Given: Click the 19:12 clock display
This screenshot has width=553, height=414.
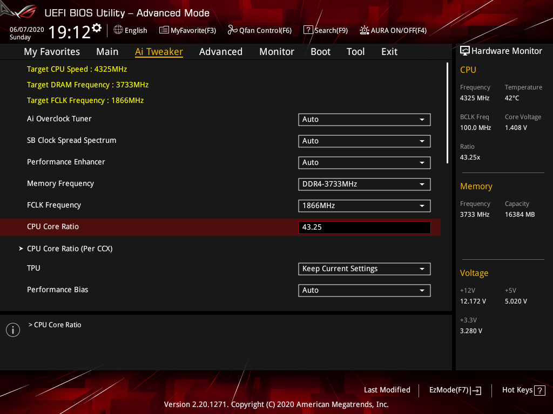Looking at the screenshot, I should coord(70,32).
